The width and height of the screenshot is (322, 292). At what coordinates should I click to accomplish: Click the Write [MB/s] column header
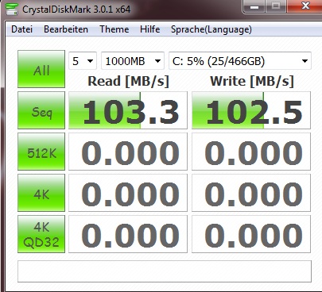coord(252,81)
